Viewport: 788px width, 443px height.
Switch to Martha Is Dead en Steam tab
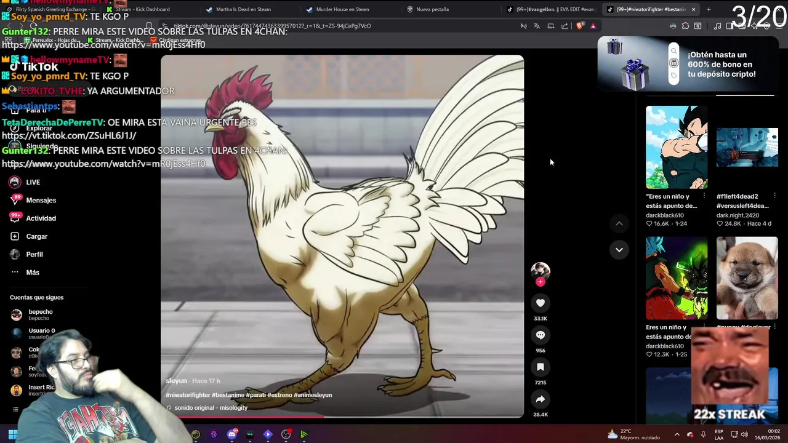[251, 9]
